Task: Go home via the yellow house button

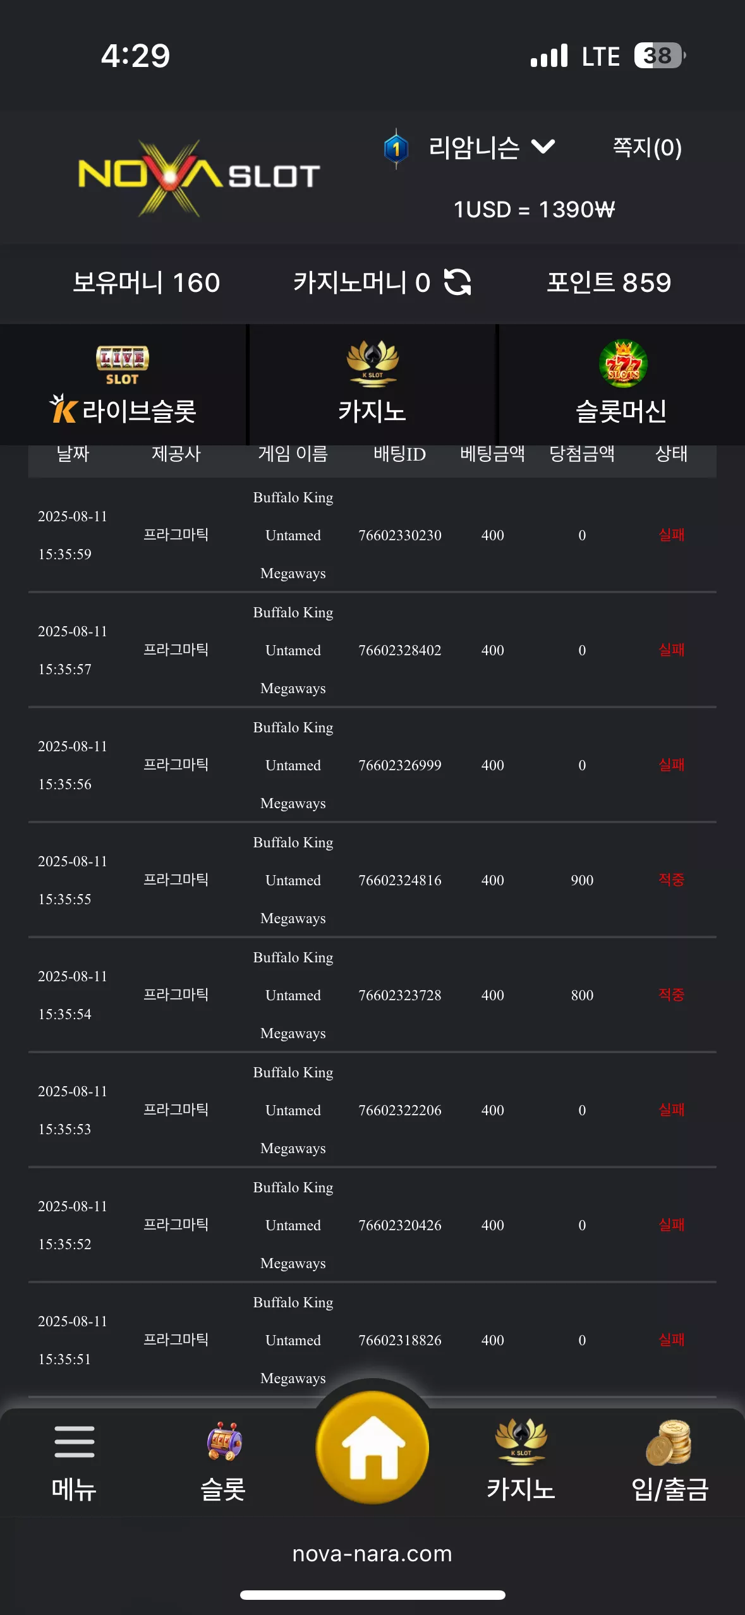Action: coord(372,1447)
